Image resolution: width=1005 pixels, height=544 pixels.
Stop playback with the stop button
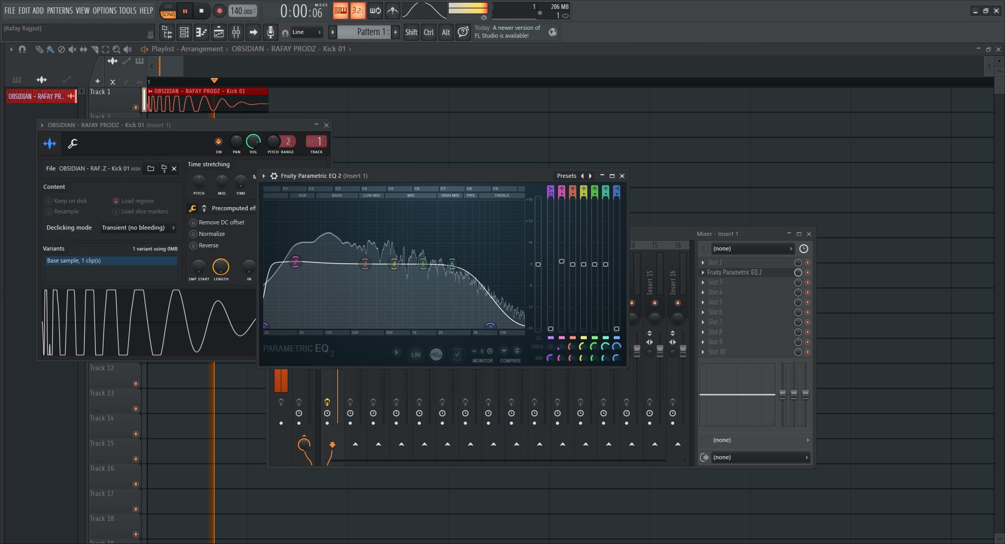coord(202,11)
